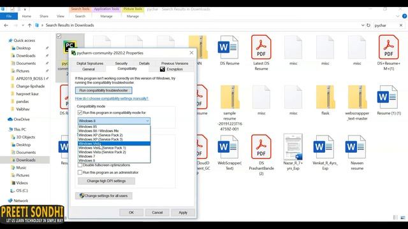408x229 pixels.
Task: Click Apply in Properties dialog
Action: coord(183,212)
